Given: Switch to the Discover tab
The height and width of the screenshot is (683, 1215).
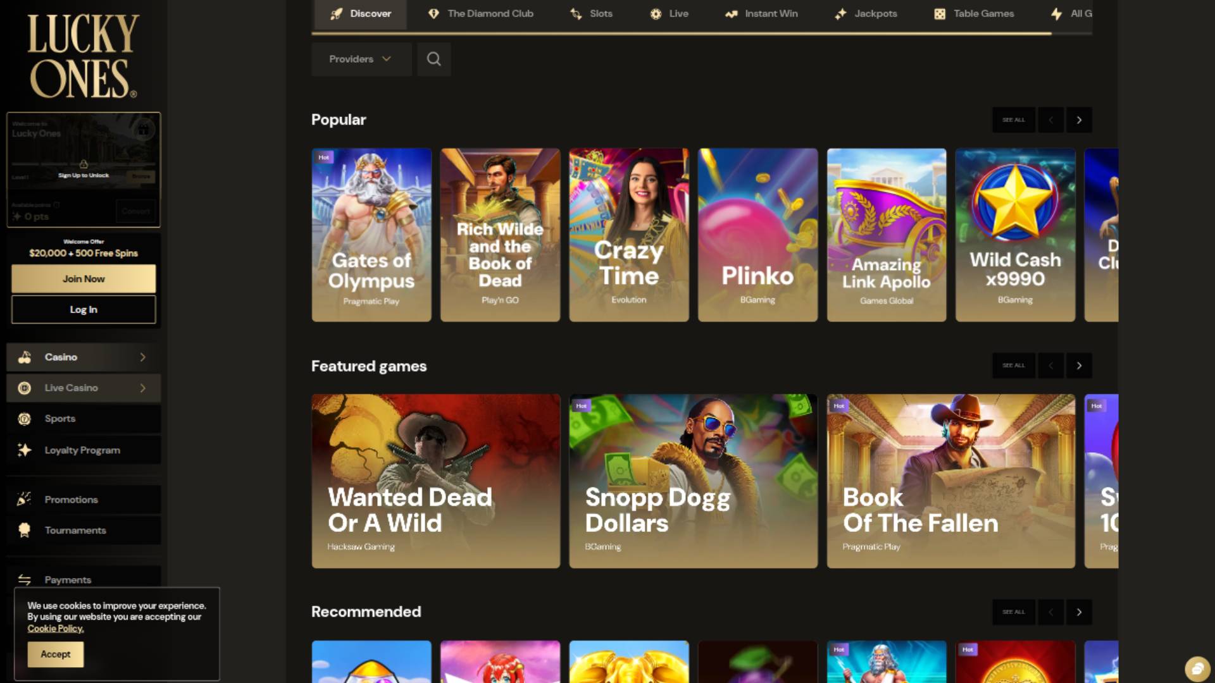Looking at the screenshot, I should pos(360,13).
